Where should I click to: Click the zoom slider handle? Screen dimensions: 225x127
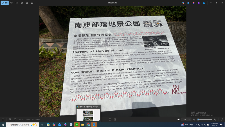[x=198, y=119]
